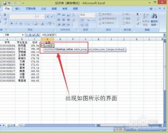
Task: Click the Cut scissors icon
Action: 5,14
